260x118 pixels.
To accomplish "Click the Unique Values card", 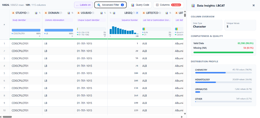I will click(x=240, y=25).
